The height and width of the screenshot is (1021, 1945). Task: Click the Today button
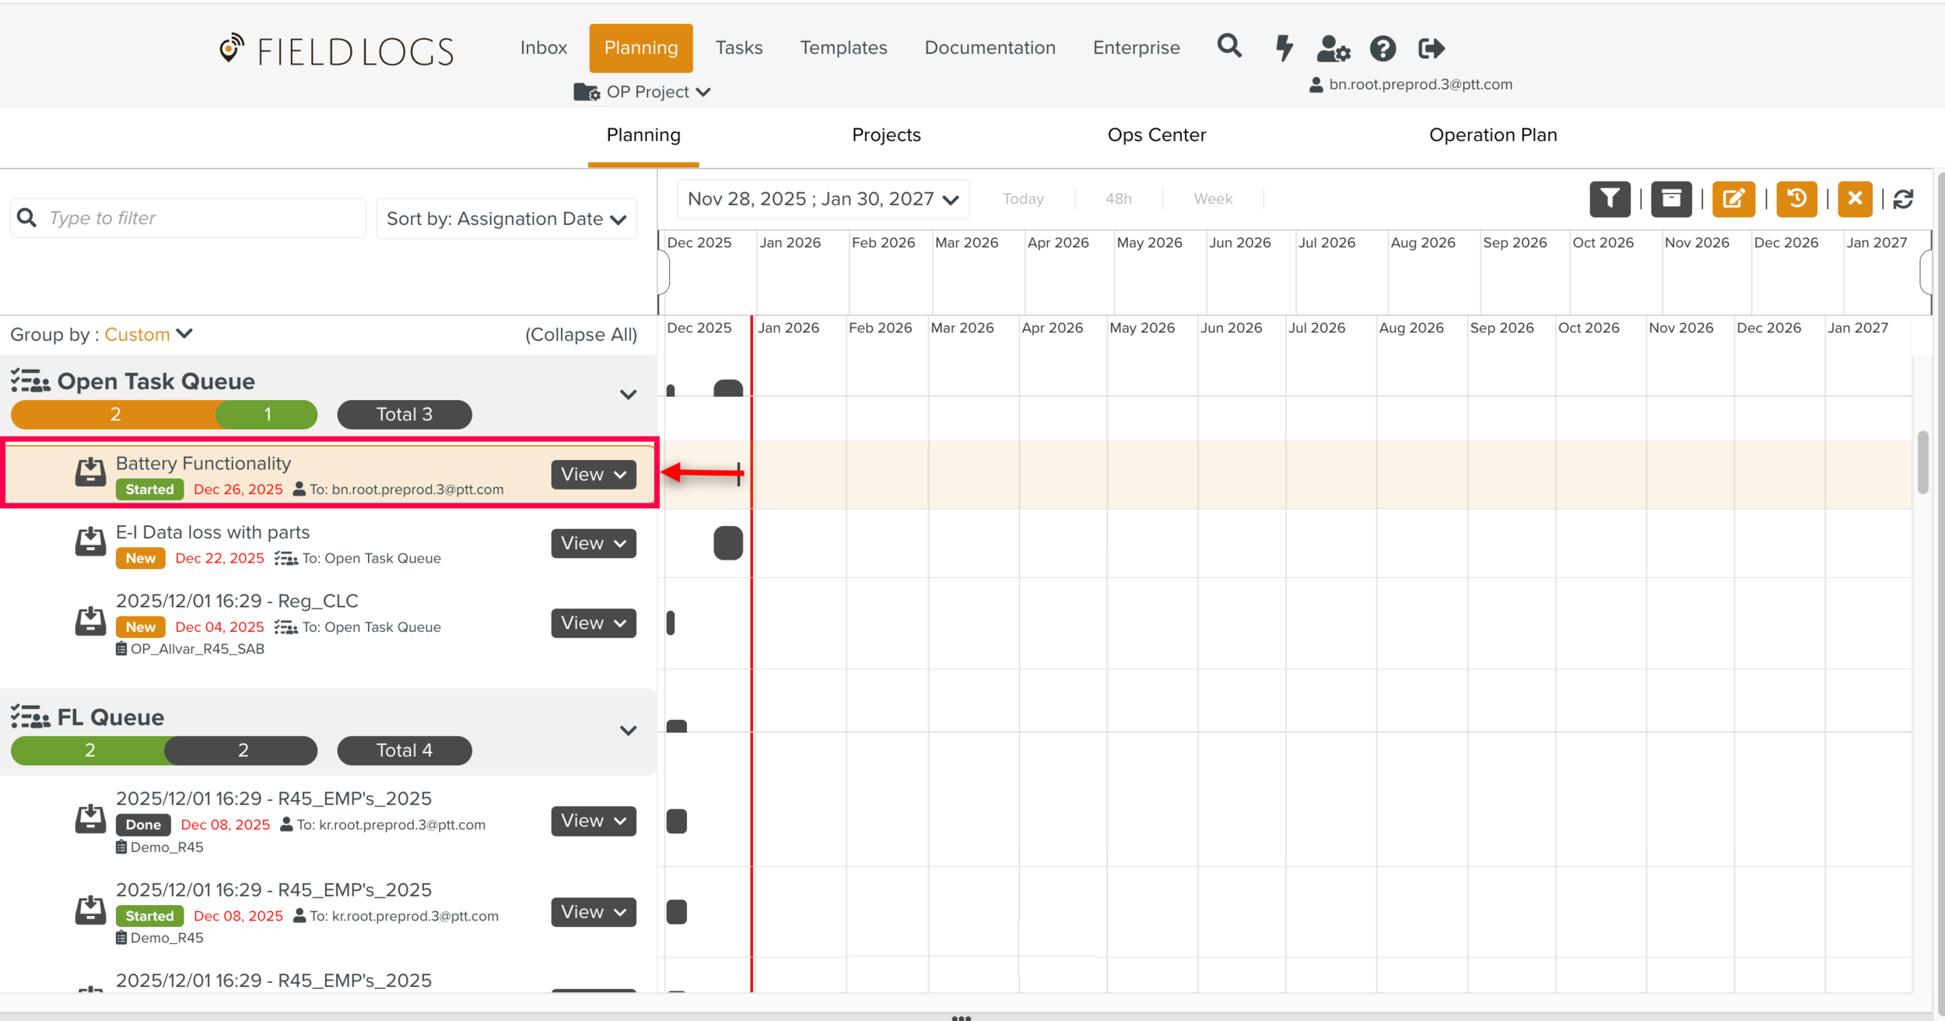pos(1022,199)
